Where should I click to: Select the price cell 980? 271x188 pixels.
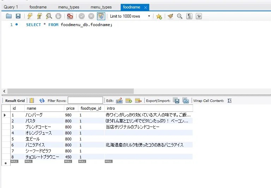[x=71, y=115]
